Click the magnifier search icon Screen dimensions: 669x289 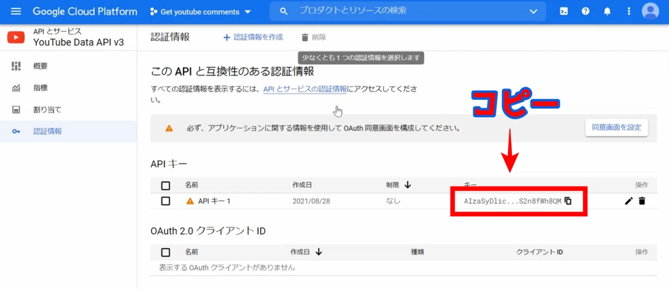point(284,11)
